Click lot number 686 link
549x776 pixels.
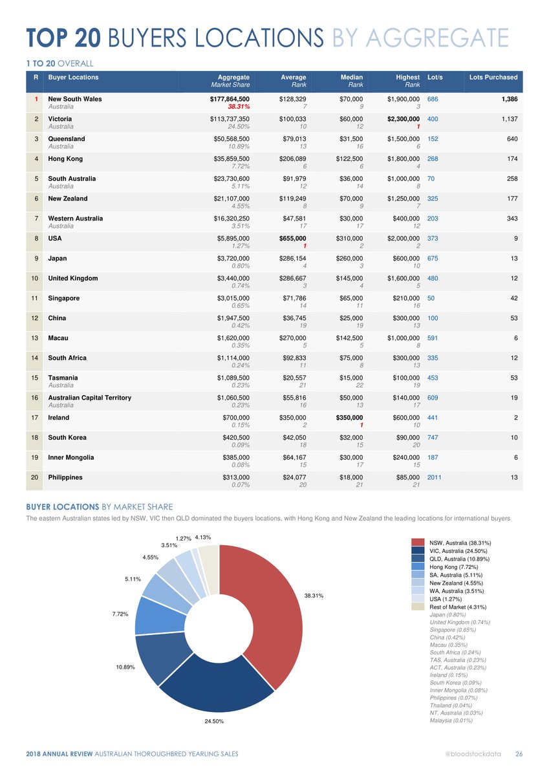click(433, 100)
